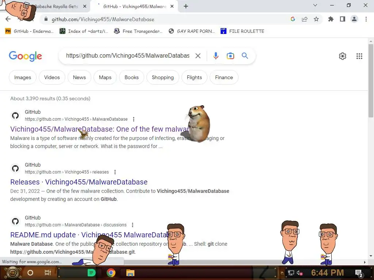Image resolution: width=374 pixels, height=280 pixels.
Task: Open the green notes app in taskbar
Action: [x=91, y=273]
